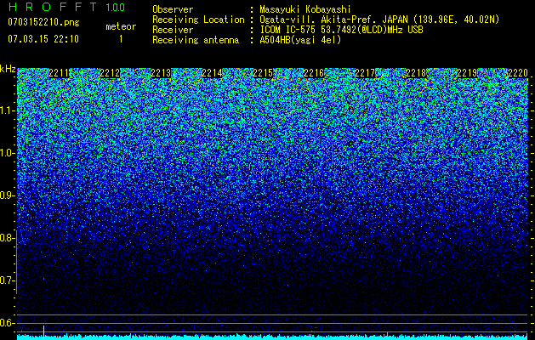The image size is (535, 340).
Task: Click the meteor count value 1
Action: coord(121,40)
